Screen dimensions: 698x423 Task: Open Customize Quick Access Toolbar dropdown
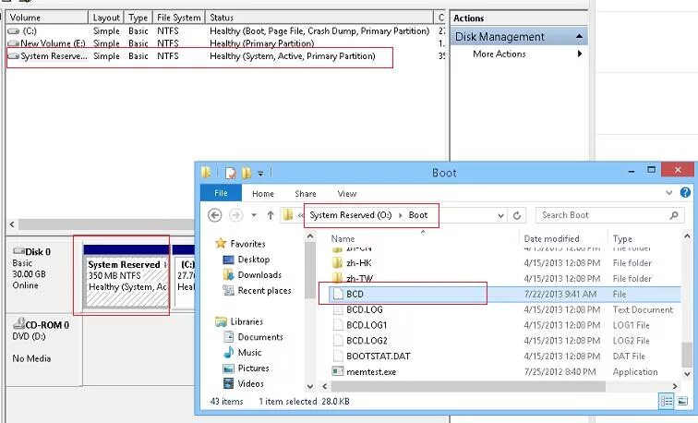pos(260,174)
